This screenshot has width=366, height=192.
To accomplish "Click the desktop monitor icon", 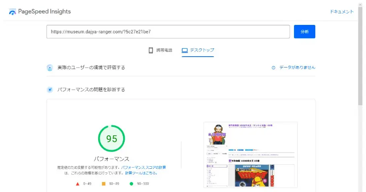I will 185,50.
